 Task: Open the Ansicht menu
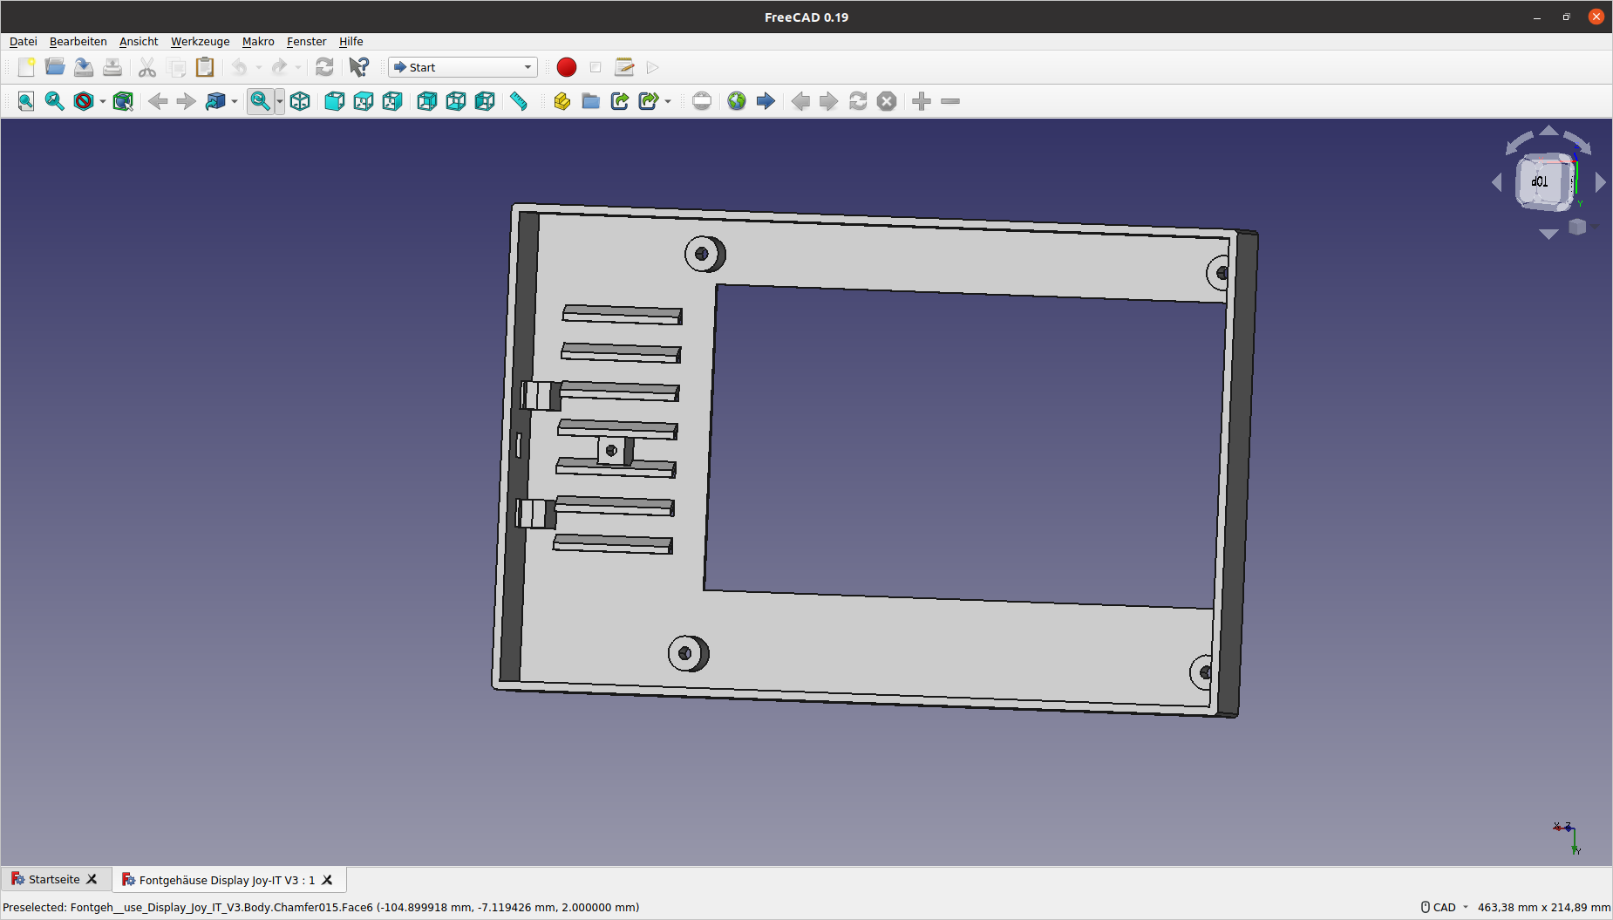click(x=139, y=41)
